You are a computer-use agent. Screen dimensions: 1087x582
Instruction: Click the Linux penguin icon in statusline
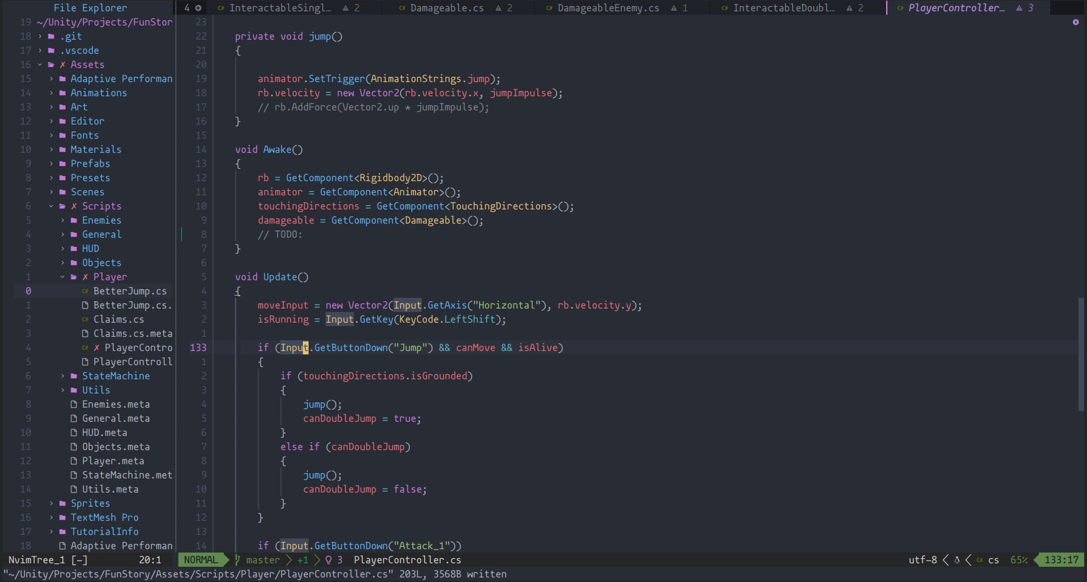[957, 560]
